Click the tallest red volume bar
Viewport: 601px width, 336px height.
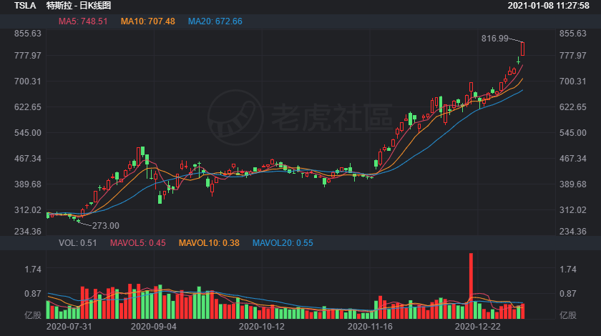(x=471, y=286)
